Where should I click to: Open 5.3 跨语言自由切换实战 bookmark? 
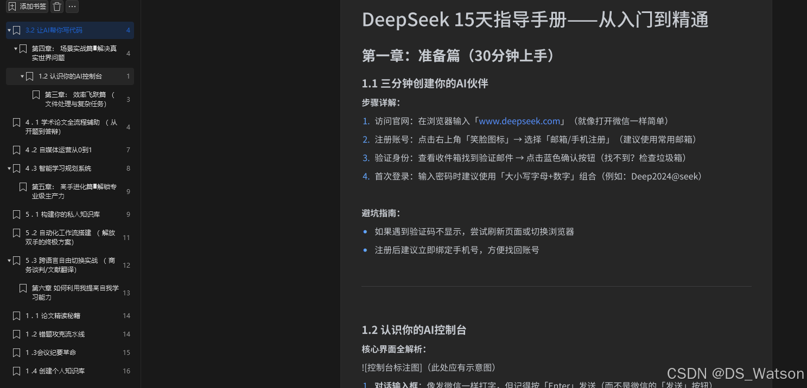click(70, 265)
